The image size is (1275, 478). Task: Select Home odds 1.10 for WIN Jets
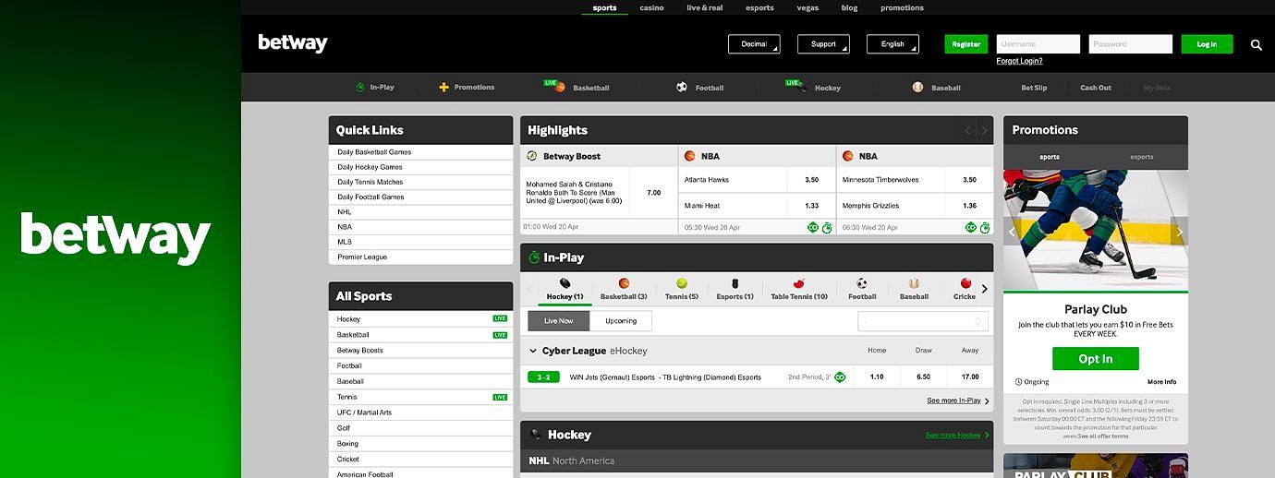click(877, 376)
